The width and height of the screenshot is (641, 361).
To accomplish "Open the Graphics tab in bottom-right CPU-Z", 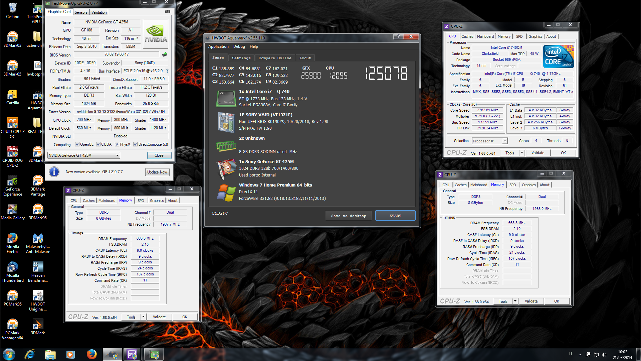I will (x=528, y=185).
